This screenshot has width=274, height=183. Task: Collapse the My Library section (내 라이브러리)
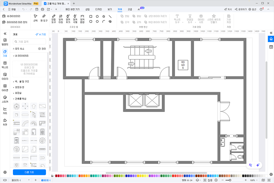click(21, 56)
